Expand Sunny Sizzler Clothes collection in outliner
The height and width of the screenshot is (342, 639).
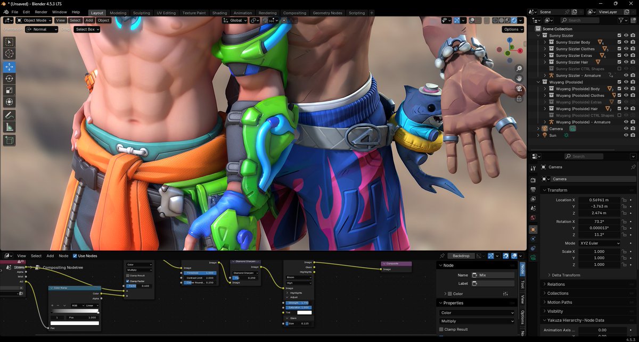click(x=545, y=49)
